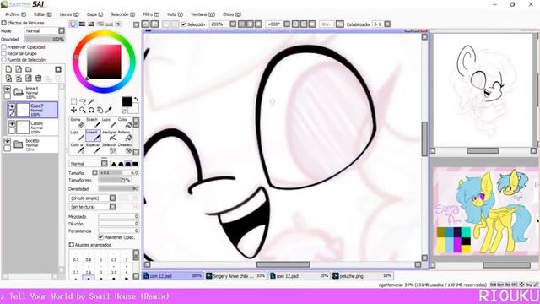Collapse Ajustes avanzados section
The width and height of the screenshot is (540, 304).
(71, 245)
